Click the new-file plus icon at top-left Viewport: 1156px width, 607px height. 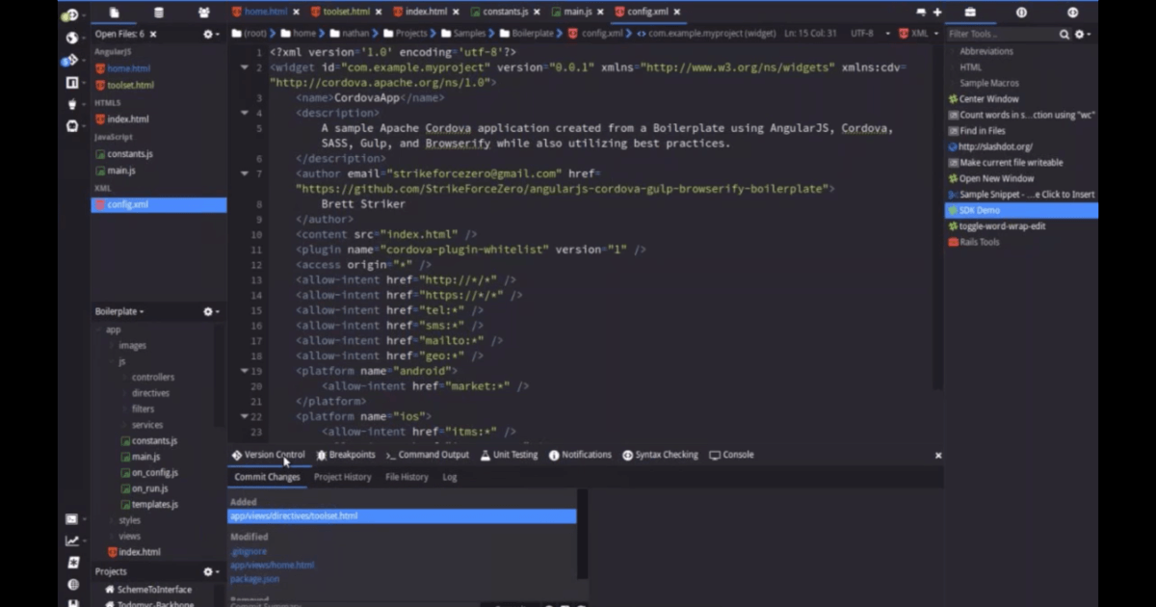(70, 14)
